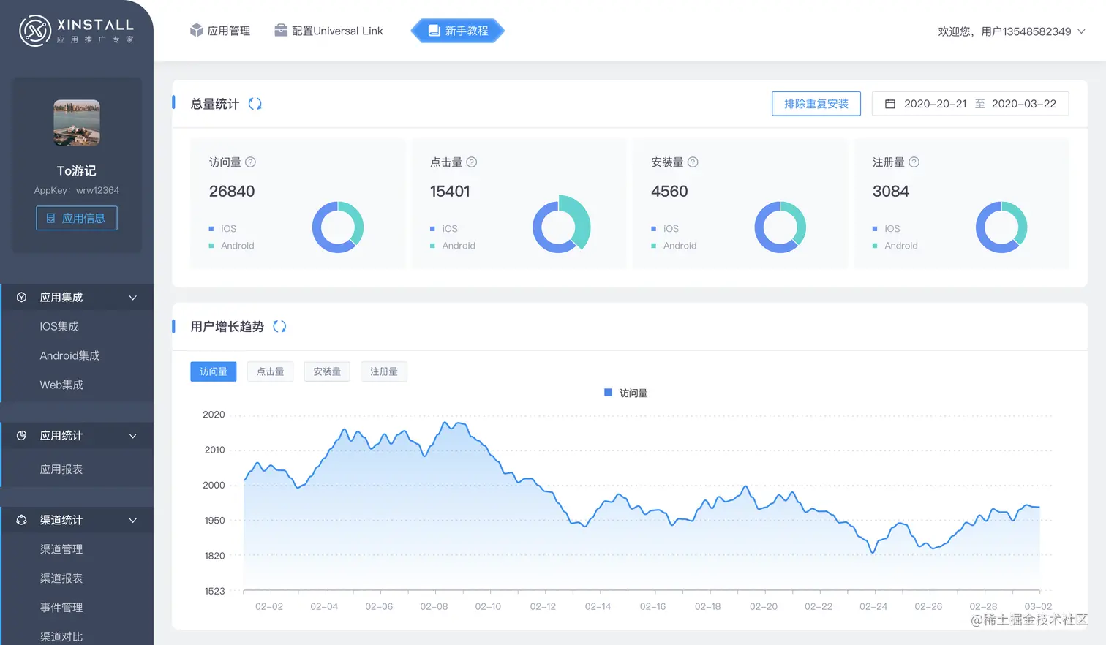
Task: Click the help icon next to 点击量
Action: (472, 162)
